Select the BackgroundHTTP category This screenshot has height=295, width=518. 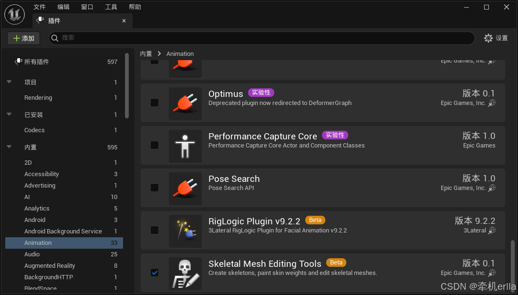(x=64, y=277)
